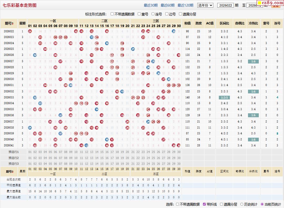Click the AC值 column header at top
Screen dimensions: 284x208
[x=210, y=23]
